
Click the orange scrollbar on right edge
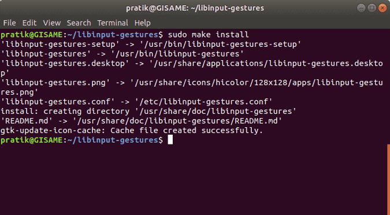click(x=388, y=179)
